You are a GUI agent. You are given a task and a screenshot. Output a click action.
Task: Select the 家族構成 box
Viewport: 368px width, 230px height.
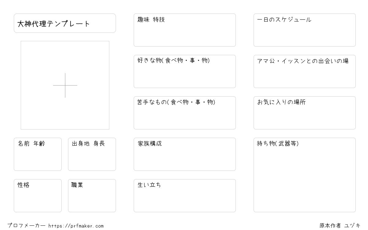[185, 154]
